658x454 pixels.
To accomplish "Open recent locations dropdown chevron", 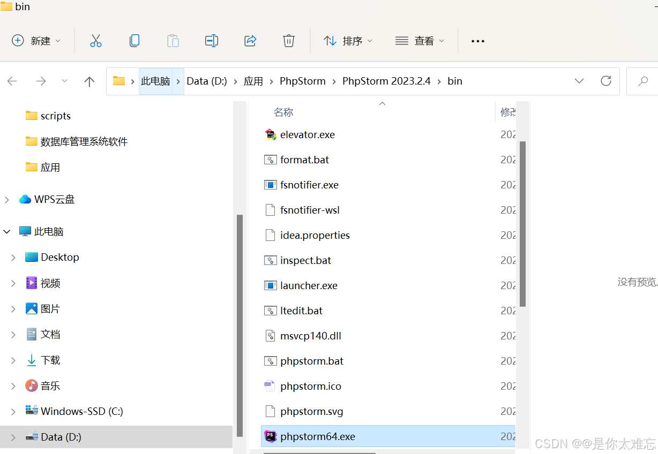I will coord(65,81).
